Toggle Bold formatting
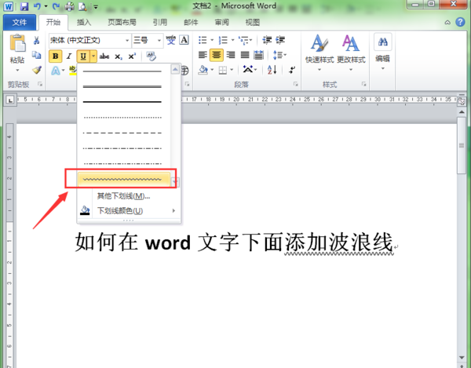Screen dimensions: 471x368 click(55, 56)
